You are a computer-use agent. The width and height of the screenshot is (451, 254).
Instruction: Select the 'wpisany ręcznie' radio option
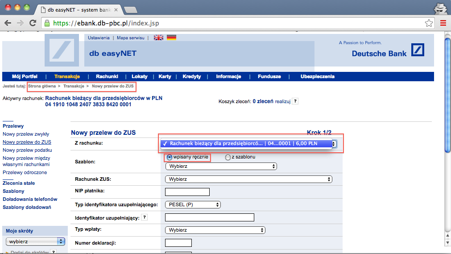tap(170, 157)
